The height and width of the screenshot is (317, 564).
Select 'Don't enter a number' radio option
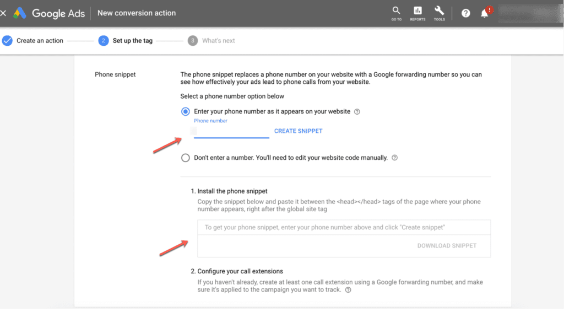click(x=186, y=158)
